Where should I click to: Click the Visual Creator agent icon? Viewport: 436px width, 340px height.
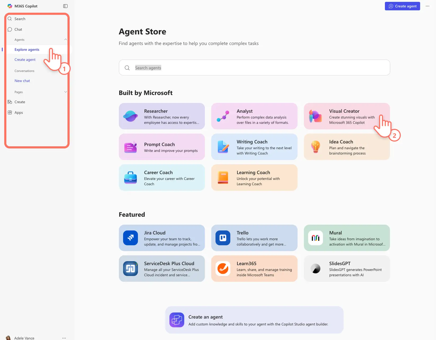pos(316,116)
